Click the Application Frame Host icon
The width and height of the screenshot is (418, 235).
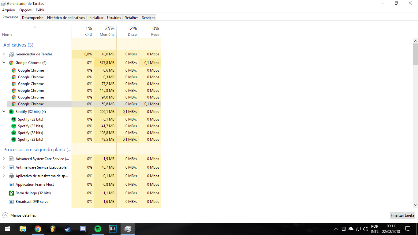pyautogui.click(x=11, y=185)
